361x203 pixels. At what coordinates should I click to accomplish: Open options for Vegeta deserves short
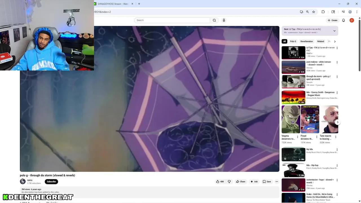tap(298, 137)
